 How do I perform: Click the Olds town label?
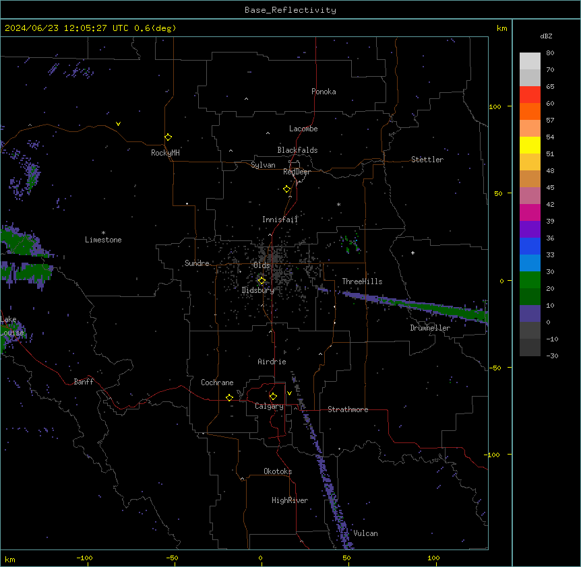click(262, 265)
